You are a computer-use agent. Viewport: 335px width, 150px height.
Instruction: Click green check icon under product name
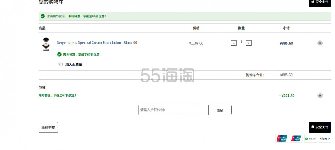[59, 54]
